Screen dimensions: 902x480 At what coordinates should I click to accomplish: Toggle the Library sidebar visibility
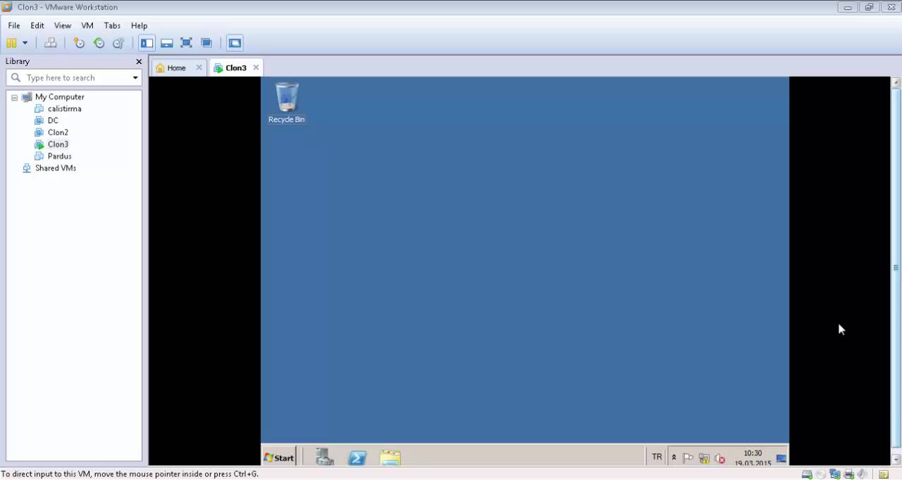(x=147, y=43)
